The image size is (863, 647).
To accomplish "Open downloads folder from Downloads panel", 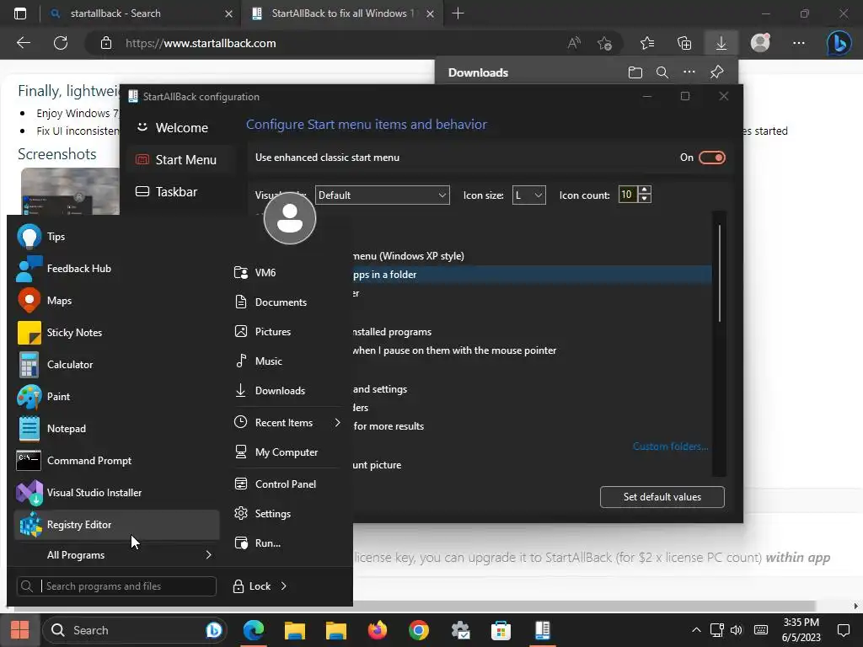I will point(635,72).
